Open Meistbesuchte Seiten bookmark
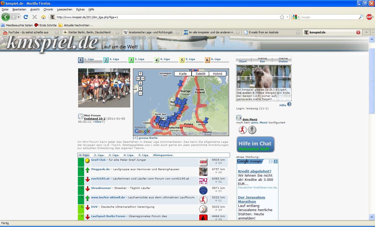375x227 pixels. point(17,25)
